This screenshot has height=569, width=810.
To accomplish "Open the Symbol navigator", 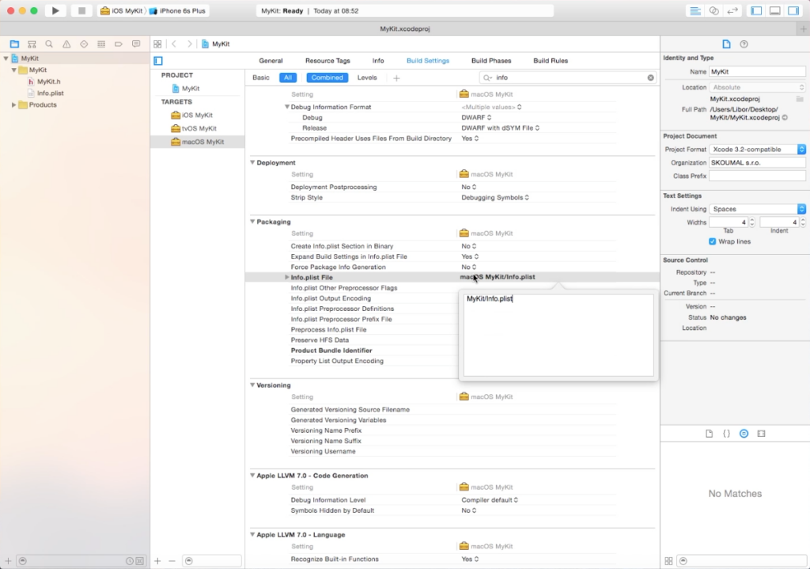I will point(32,44).
